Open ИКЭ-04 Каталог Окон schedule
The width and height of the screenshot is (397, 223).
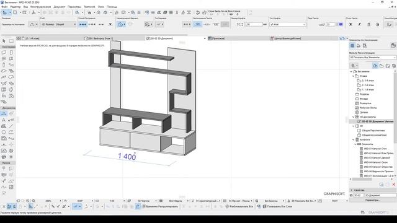click(375, 162)
